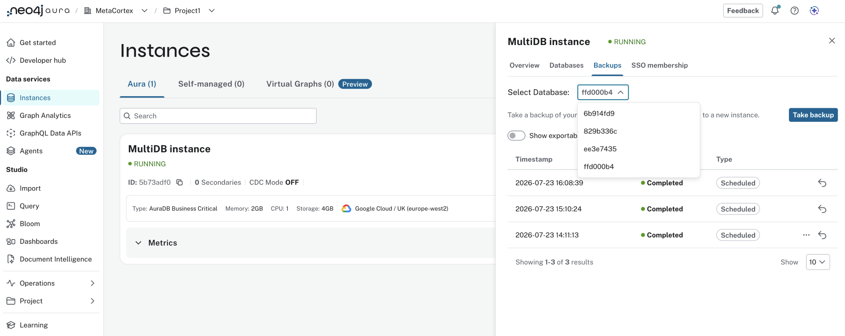Click the 2026-07-23 15:10:24 timestamp
The height and width of the screenshot is (336, 845).
tap(548, 209)
